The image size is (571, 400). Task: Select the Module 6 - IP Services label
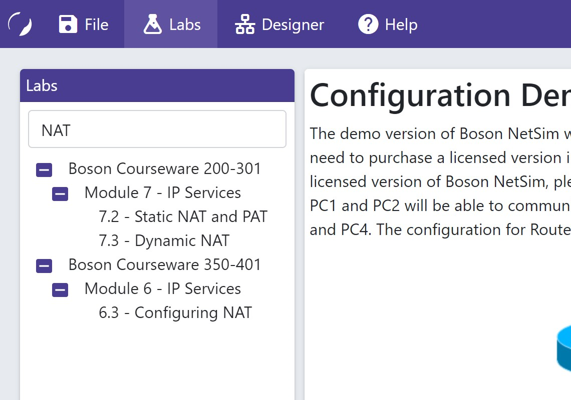click(162, 288)
